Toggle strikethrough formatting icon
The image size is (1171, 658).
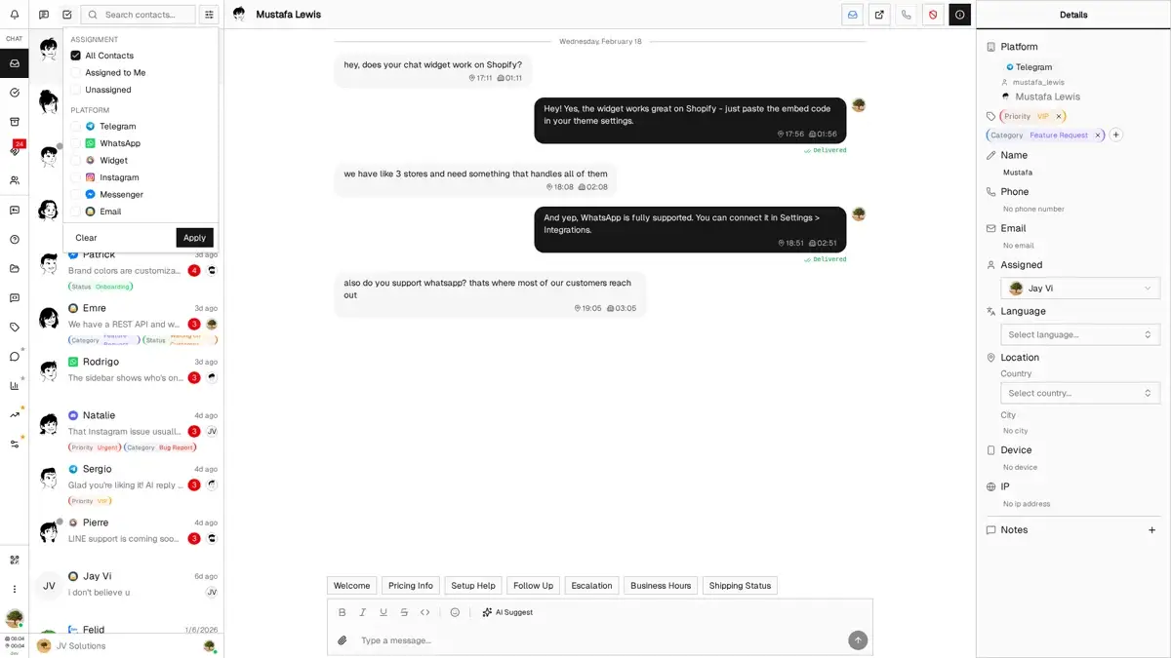click(404, 612)
